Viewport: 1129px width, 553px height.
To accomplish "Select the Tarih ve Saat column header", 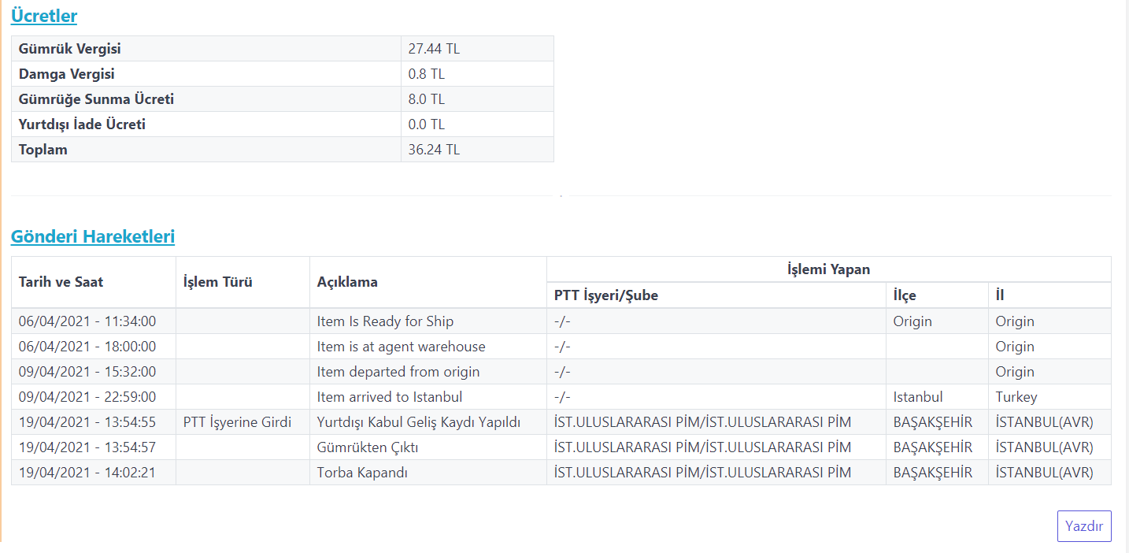I will (61, 282).
